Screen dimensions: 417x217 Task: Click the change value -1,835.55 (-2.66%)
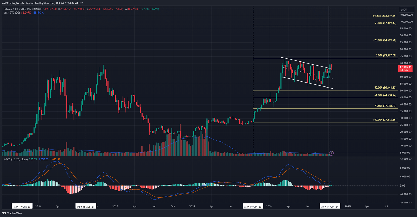click(x=112, y=9)
